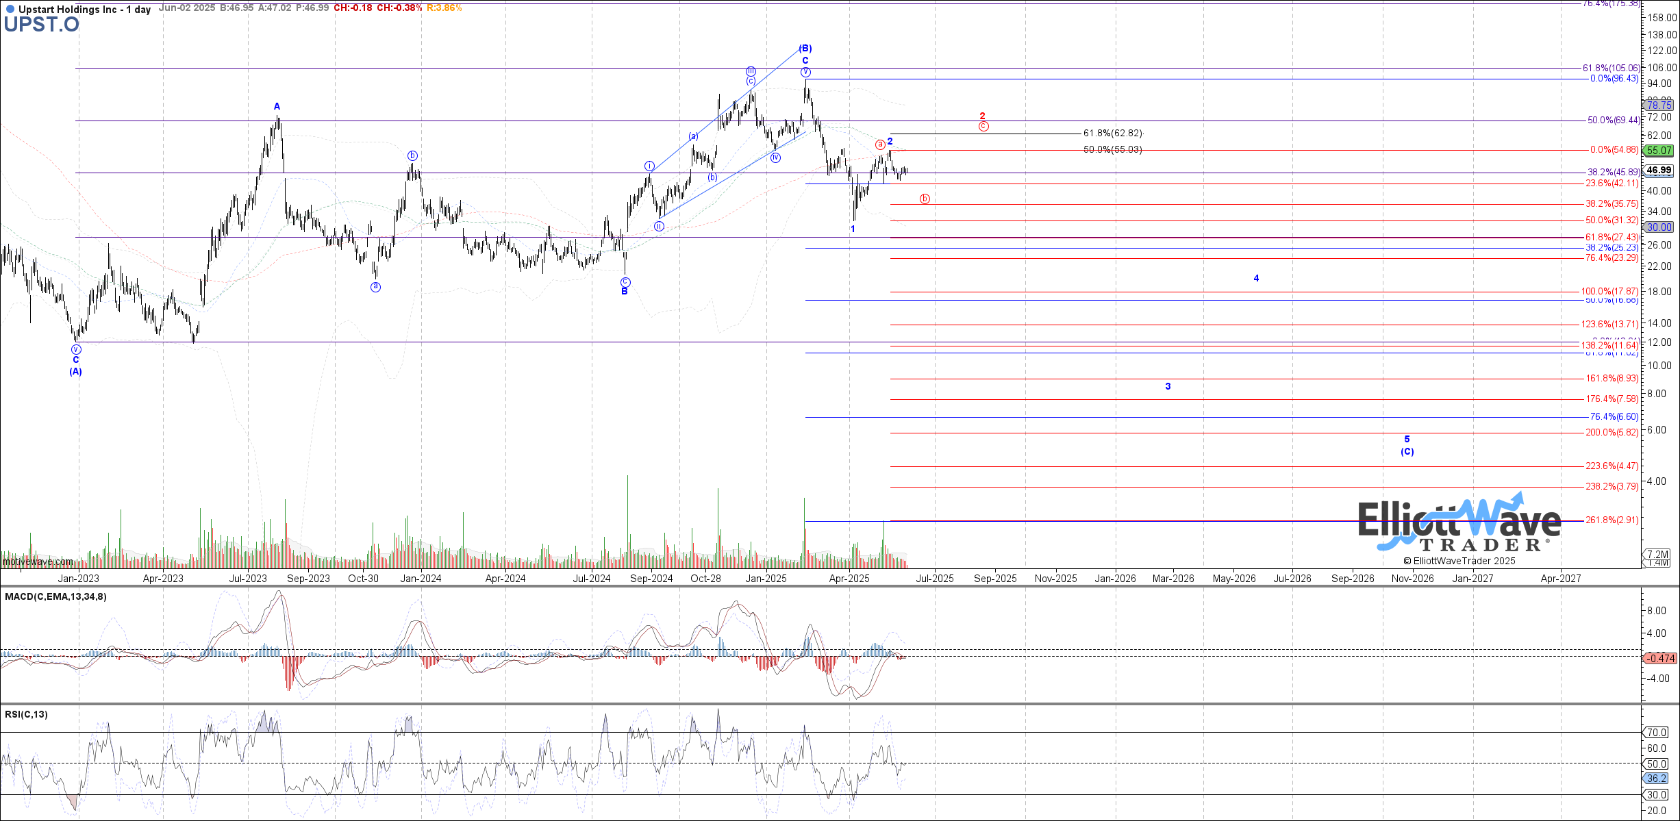Click the Jun-02 2025 date readout
This screenshot has width=1680, height=821.
pos(186,8)
